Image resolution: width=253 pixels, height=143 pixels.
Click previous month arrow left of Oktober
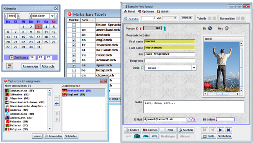tap(30, 16)
